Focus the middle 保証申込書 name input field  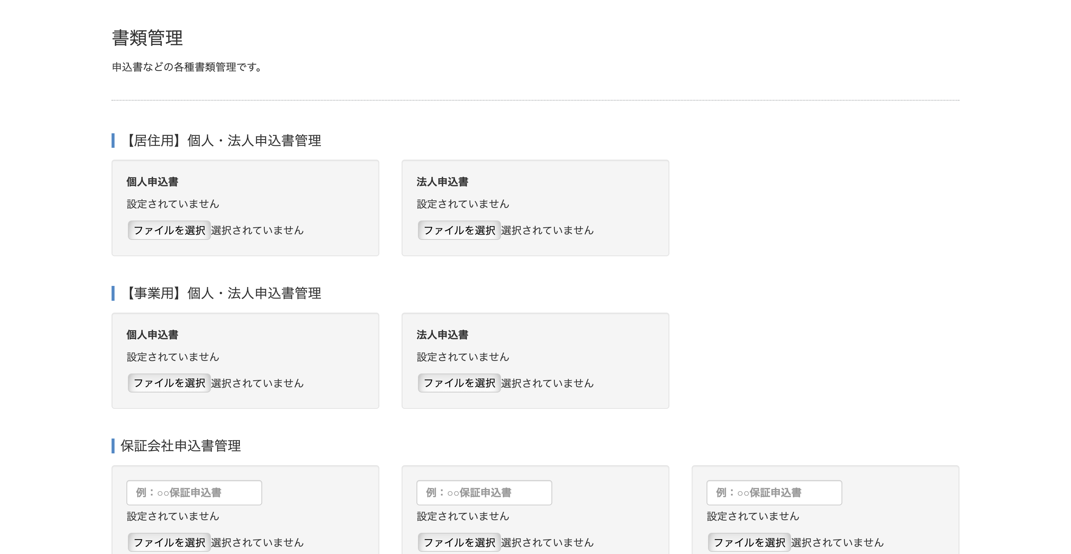[x=484, y=493]
